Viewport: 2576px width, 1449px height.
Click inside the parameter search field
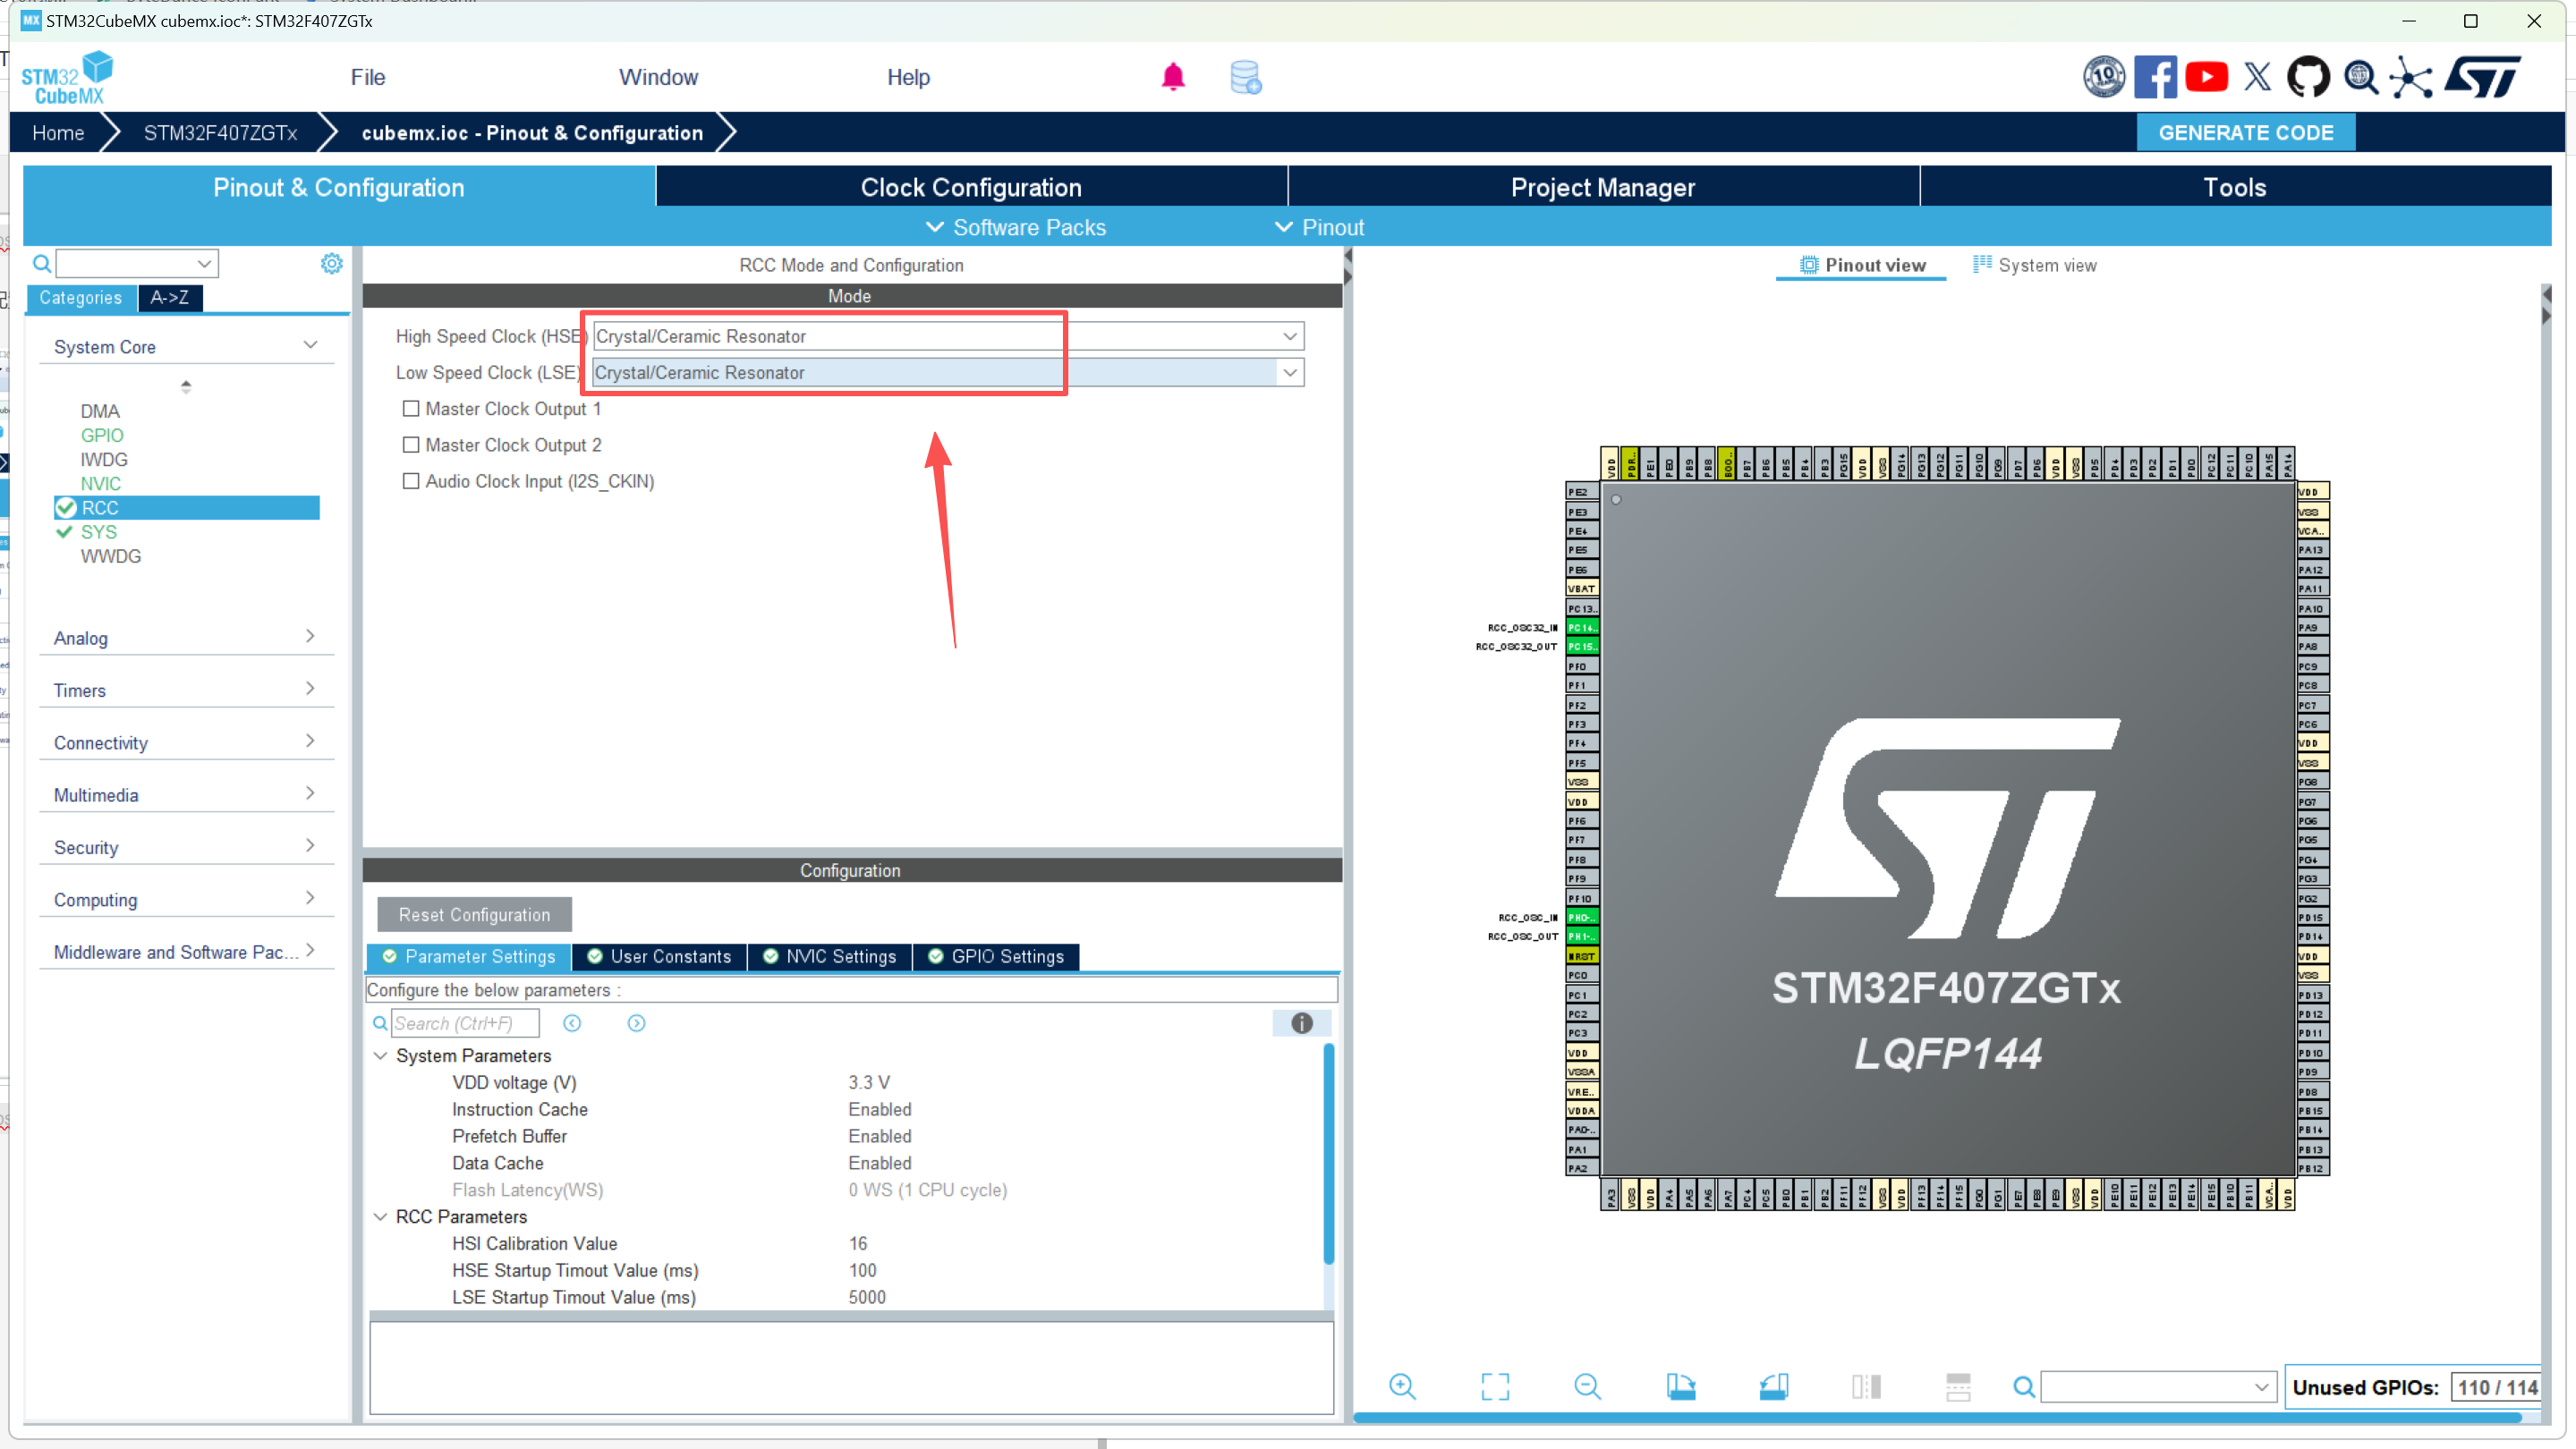pyautogui.click(x=464, y=1022)
